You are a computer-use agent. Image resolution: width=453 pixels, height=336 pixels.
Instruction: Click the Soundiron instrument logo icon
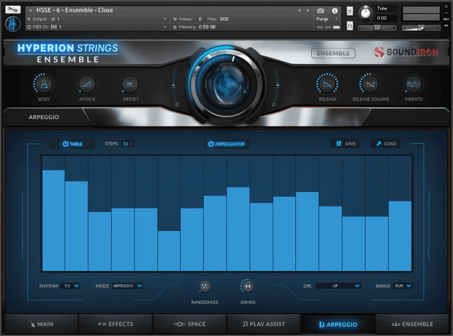click(x=13, y=24)
